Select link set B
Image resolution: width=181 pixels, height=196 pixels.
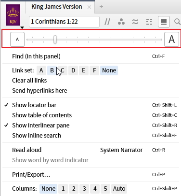pyautogui.click(x=52, y=70)
